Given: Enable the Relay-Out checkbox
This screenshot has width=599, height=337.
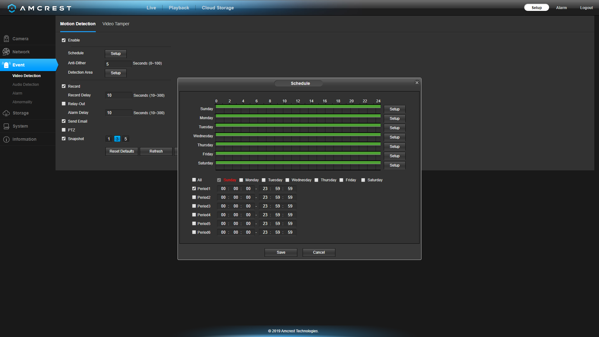Looking at the screenshot, I should pos(64,104).
